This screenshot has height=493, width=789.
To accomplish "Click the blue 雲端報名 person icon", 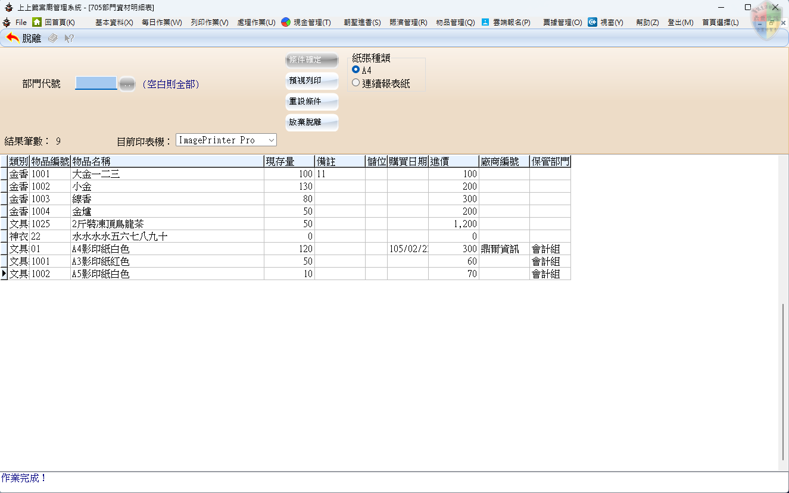I will click(485, 22).
